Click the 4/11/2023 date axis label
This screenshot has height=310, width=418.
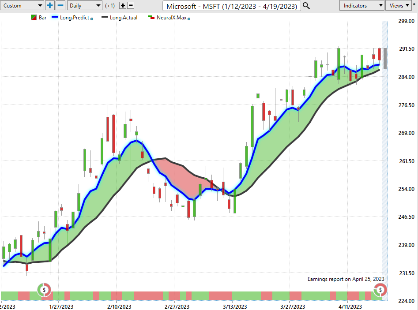pos(350,306)
